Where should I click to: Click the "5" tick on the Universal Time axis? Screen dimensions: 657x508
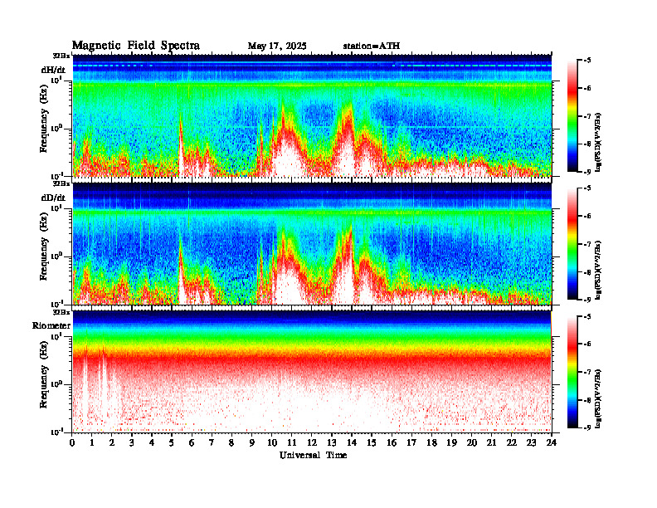pyautogui.click(x=172, y=443)
